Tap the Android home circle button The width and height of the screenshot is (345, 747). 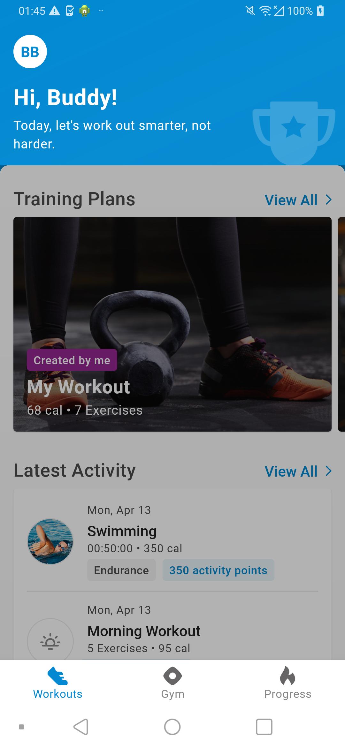(x=172, y=727)
